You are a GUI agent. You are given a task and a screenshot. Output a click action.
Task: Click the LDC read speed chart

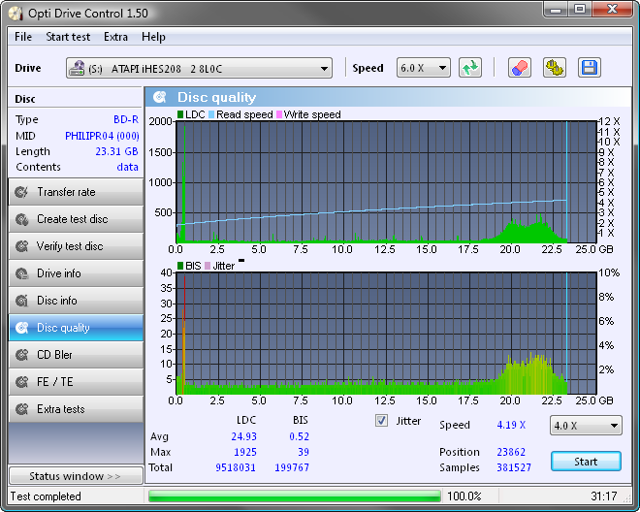click(x=386, y=182)
